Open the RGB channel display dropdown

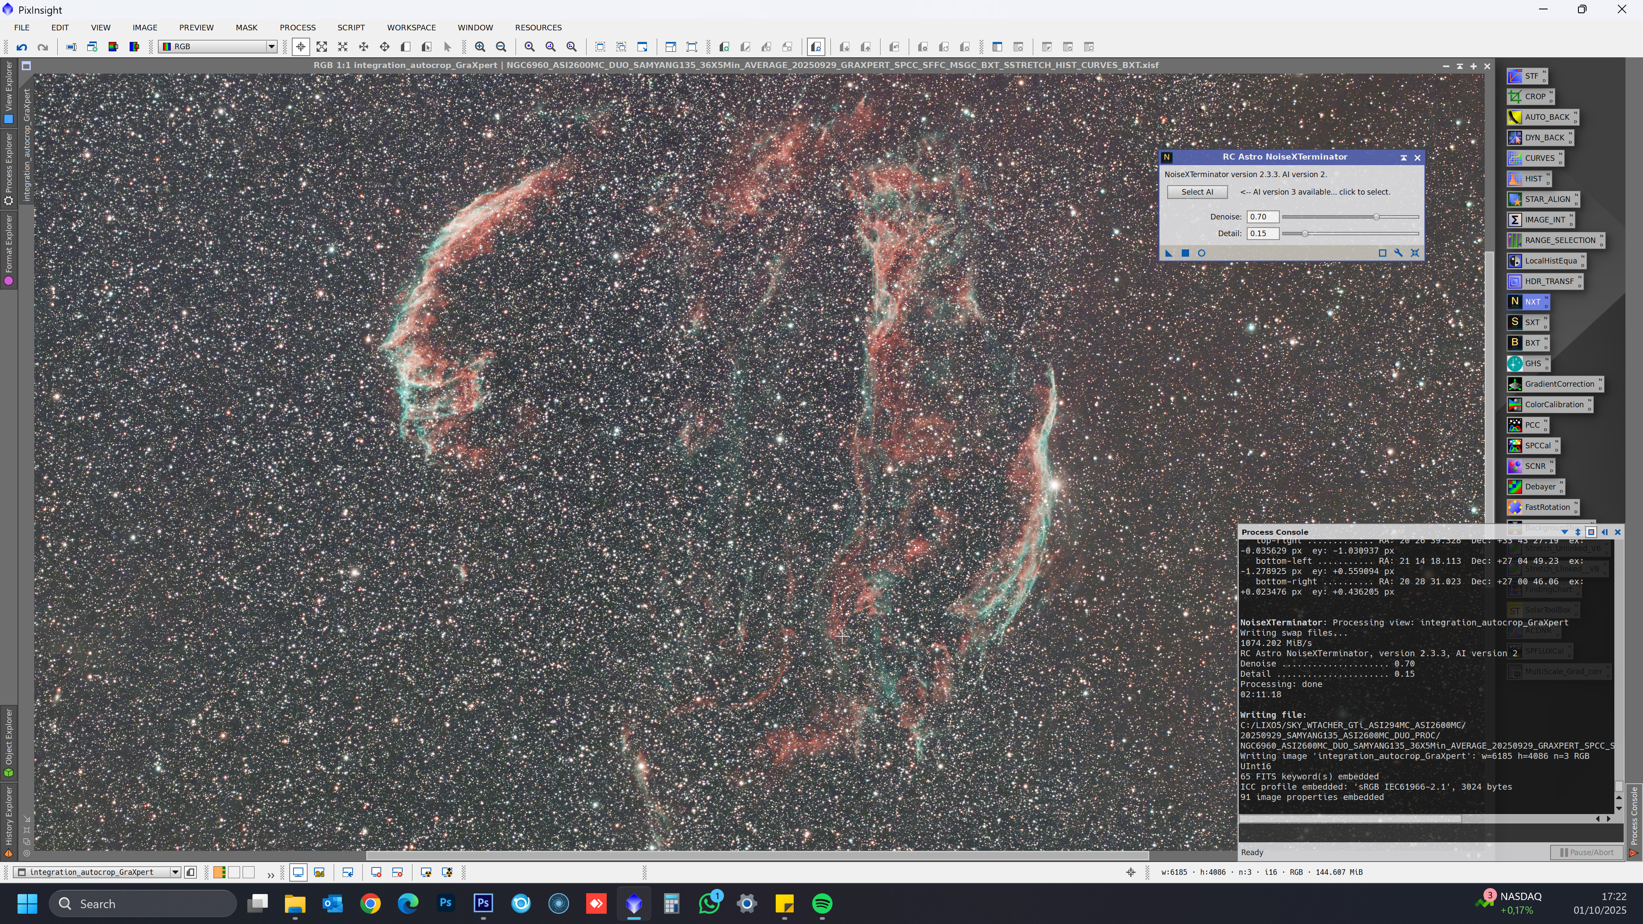click(271, 47)
